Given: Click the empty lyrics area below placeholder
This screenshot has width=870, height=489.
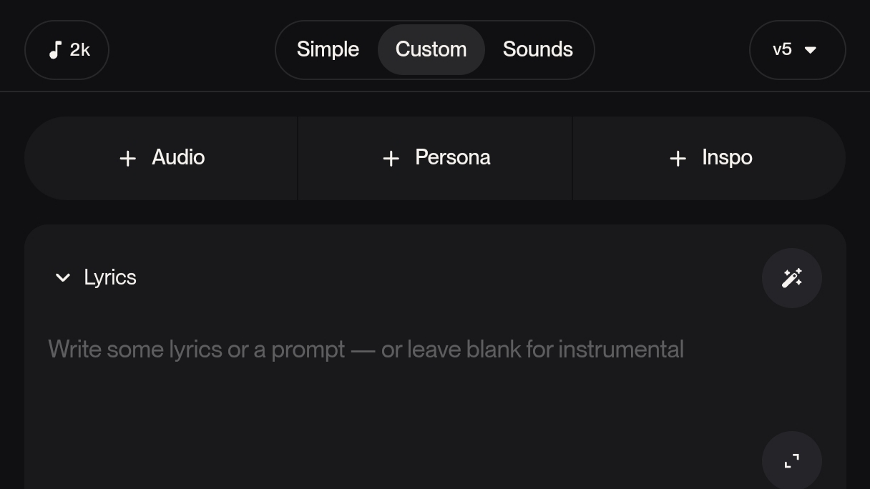Looking at the screenshot, I should [x=358, y=422].
